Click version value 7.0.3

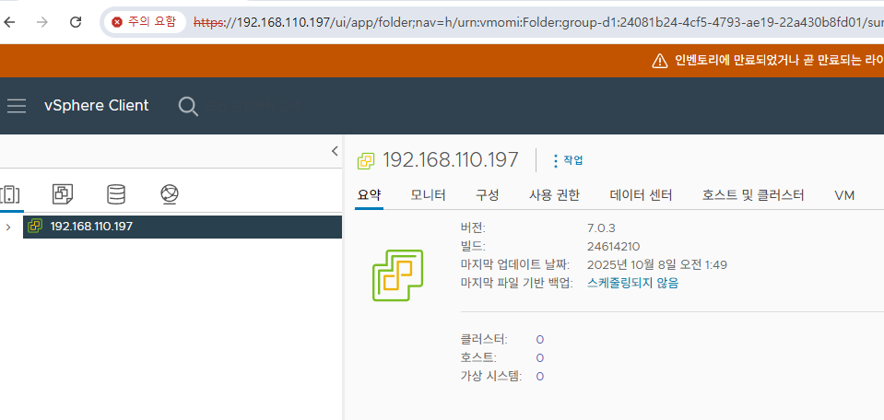601,228
